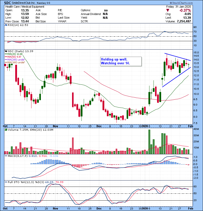Click the 'RSI(14) 62.53' label text
The width and height of the screenshot is (203, 211).
18,25
